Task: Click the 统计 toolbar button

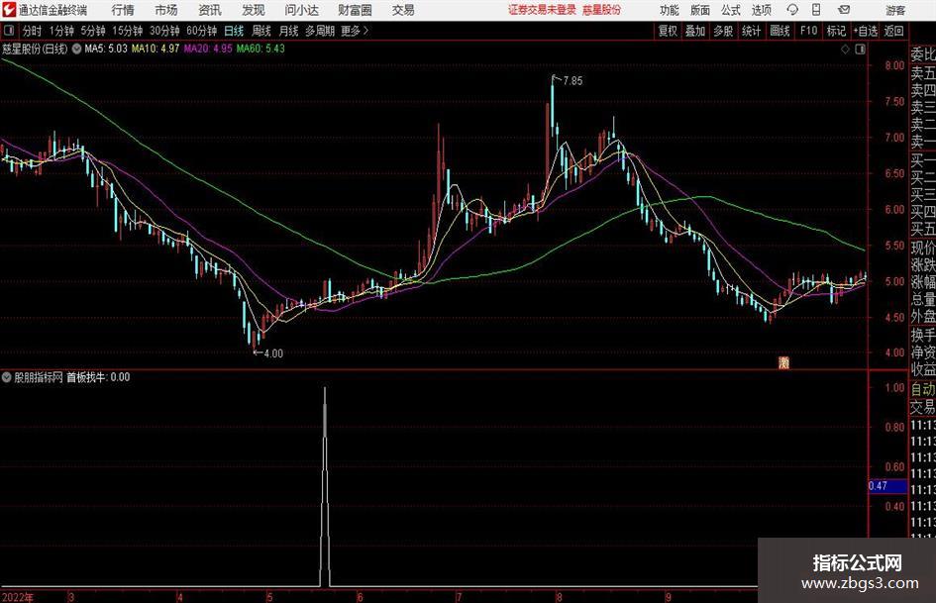Action: point(752,31)
